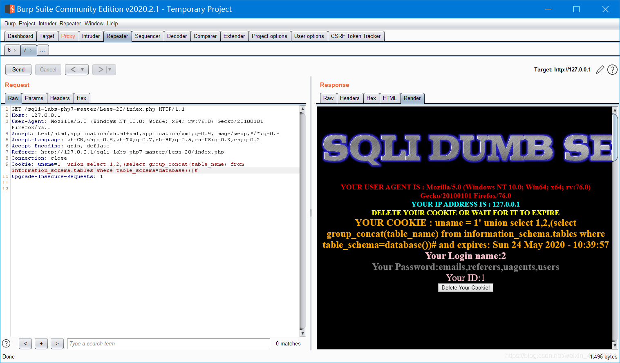Go to previous request in history

tap(73, 69)
